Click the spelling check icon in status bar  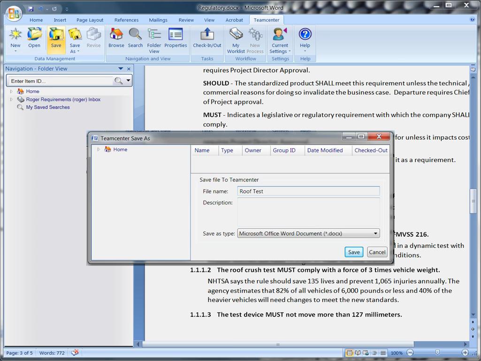pyautogui.click(x=75, y=353)
